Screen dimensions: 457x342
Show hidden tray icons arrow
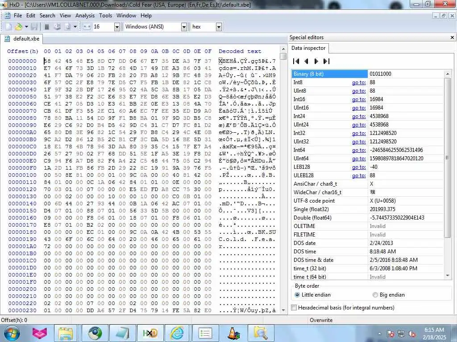click(379, 334)
